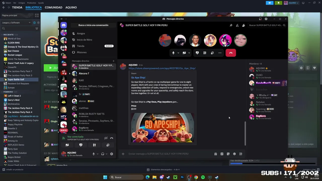The image size is (322, 181).
Task: Create new DM with plus icon
Action: [113, 61]
